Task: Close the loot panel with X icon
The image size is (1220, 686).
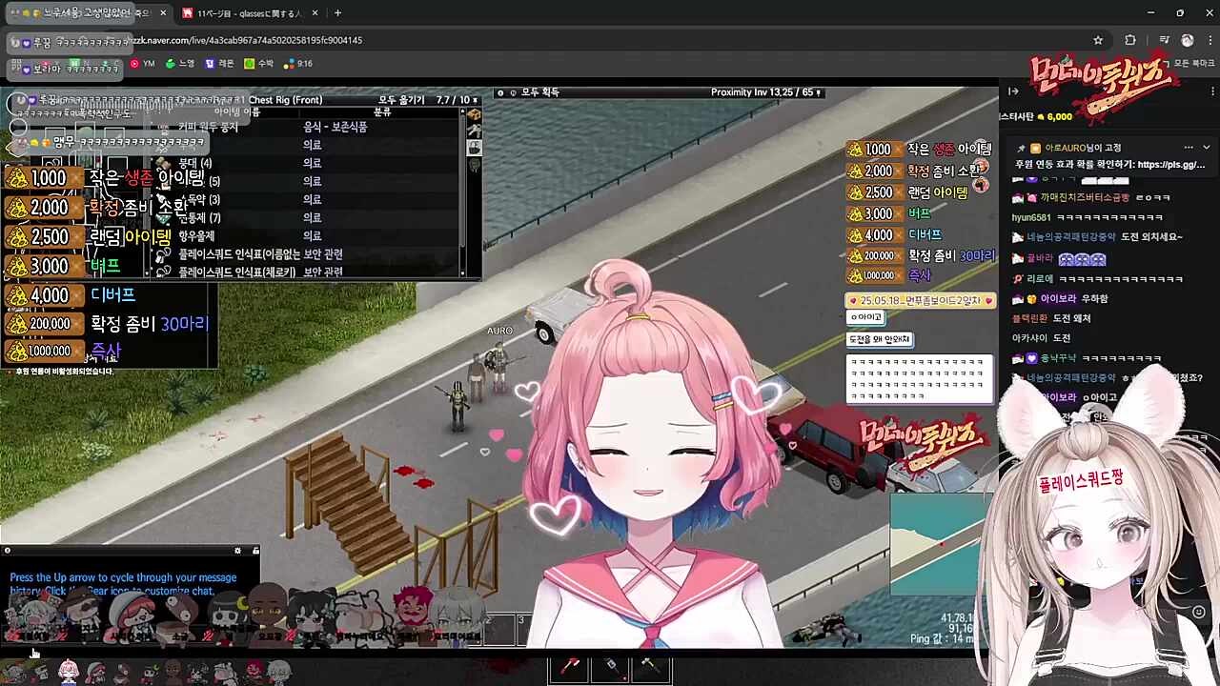Action: (x=500, y=92)
